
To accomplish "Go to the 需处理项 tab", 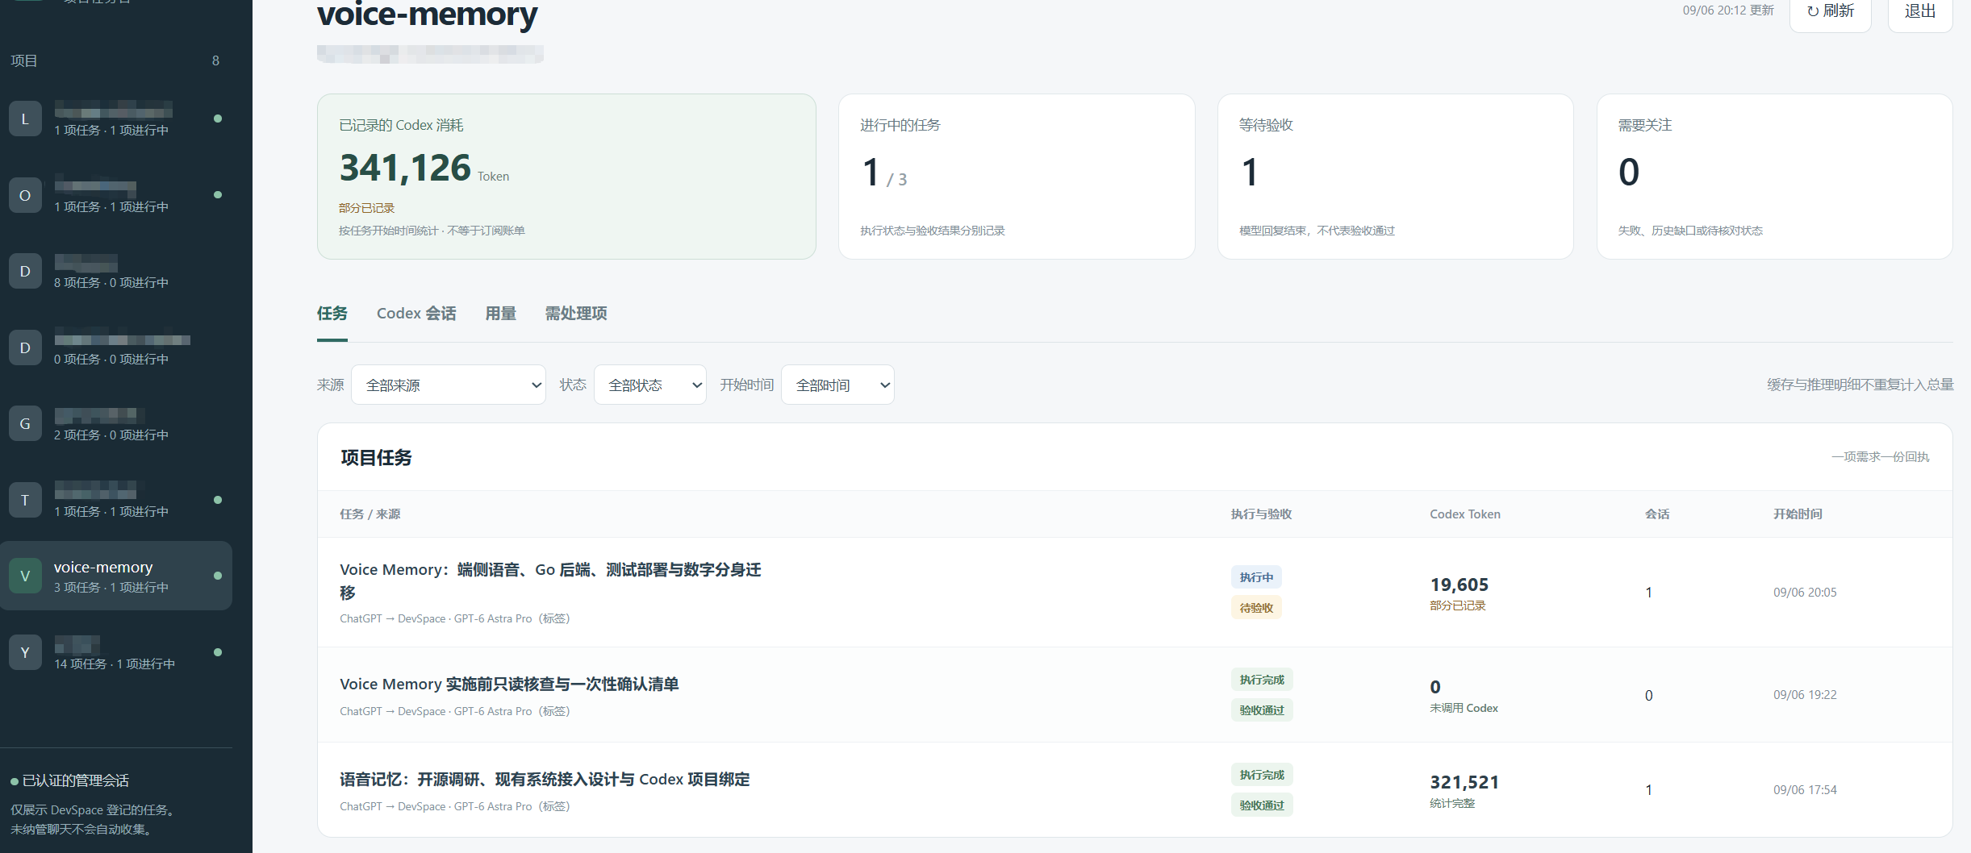I will click(x=576, y=314).
